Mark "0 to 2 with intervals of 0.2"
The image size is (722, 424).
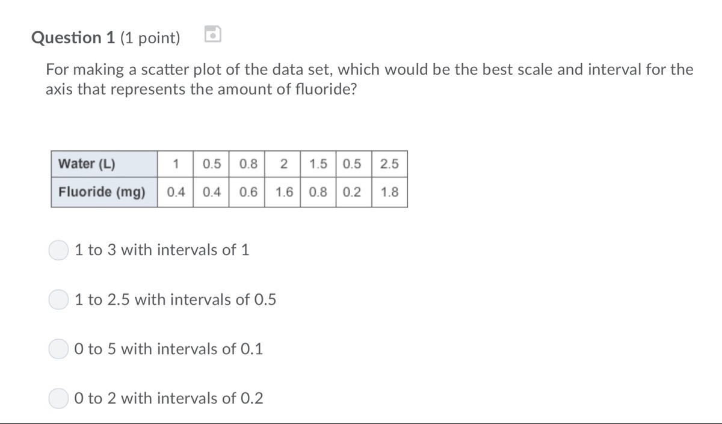pos(58,398)
